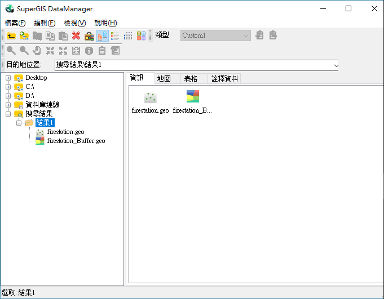Viewport: 384px width, 299px height.
Task: Select firestation.geo thumbnail in content pane
Action: pyautogui.click(x=150, y=102)
